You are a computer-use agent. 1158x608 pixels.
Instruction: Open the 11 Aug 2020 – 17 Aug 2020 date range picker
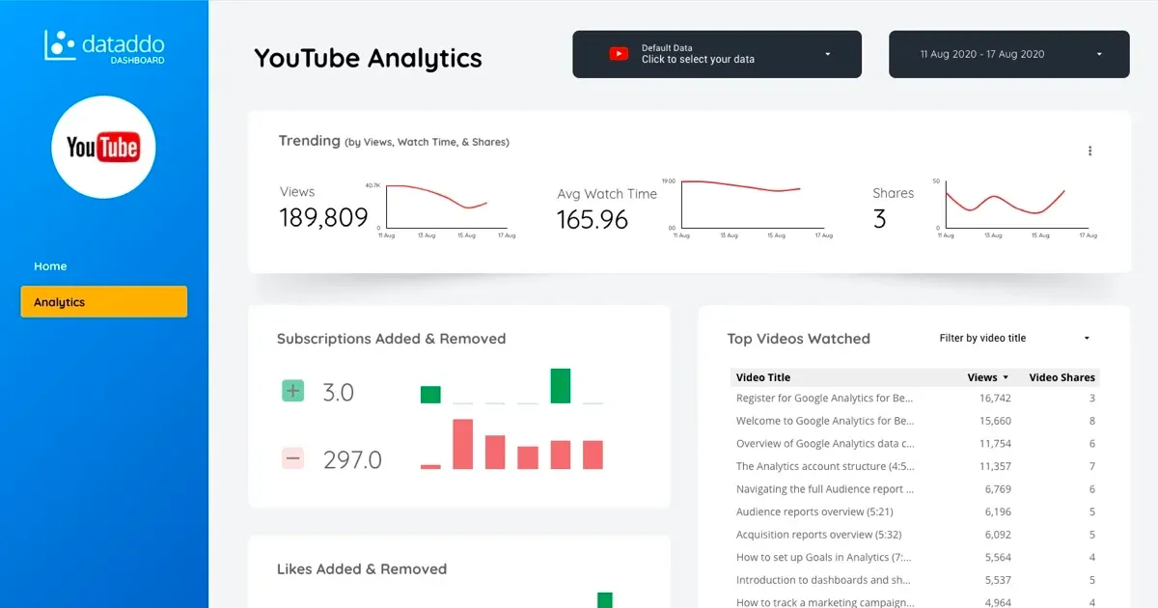[x=1008, y=54]
